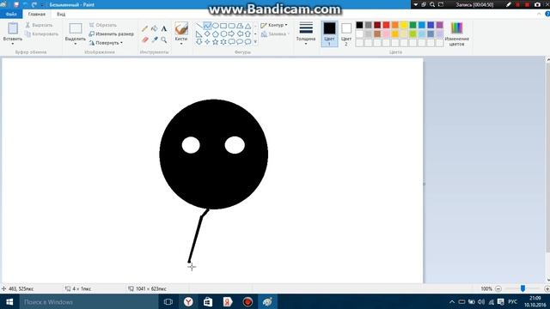Choose the Pentagon shape
The height and width of the screenshot is (309, 550).
(216, 34)
